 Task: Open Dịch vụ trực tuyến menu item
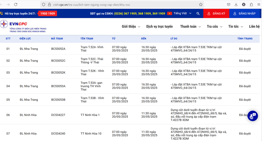pos(159,27)
